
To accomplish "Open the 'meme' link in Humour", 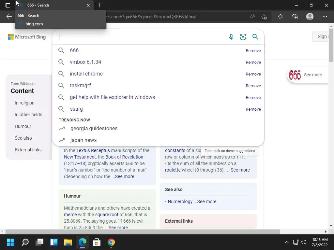I will pos(70,215).
